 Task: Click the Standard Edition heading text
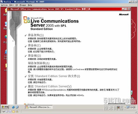pos(41,29)
